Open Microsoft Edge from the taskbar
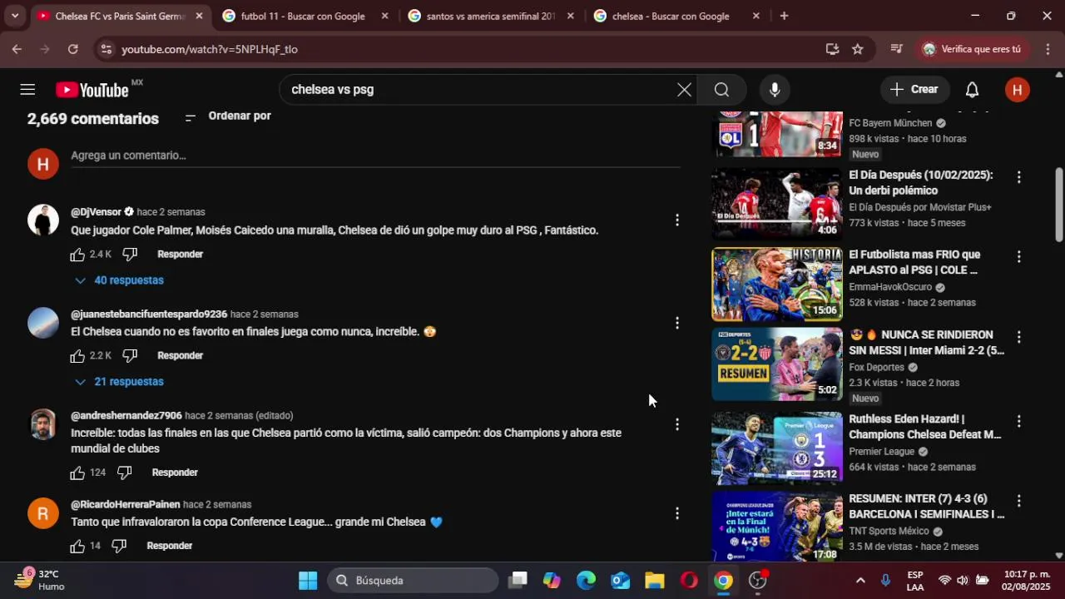This screenshot has width=1065, height=599. (x=587, y=581)
